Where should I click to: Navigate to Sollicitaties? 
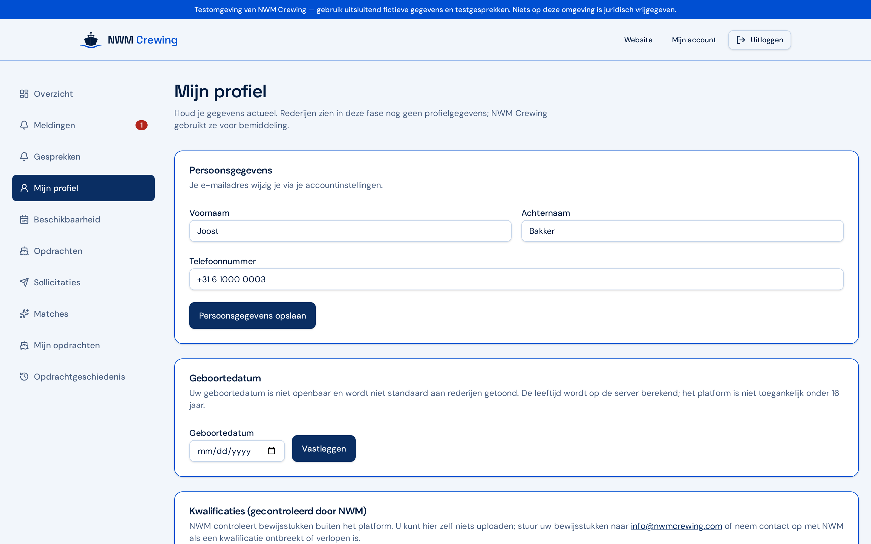click(x=83, y=283)
